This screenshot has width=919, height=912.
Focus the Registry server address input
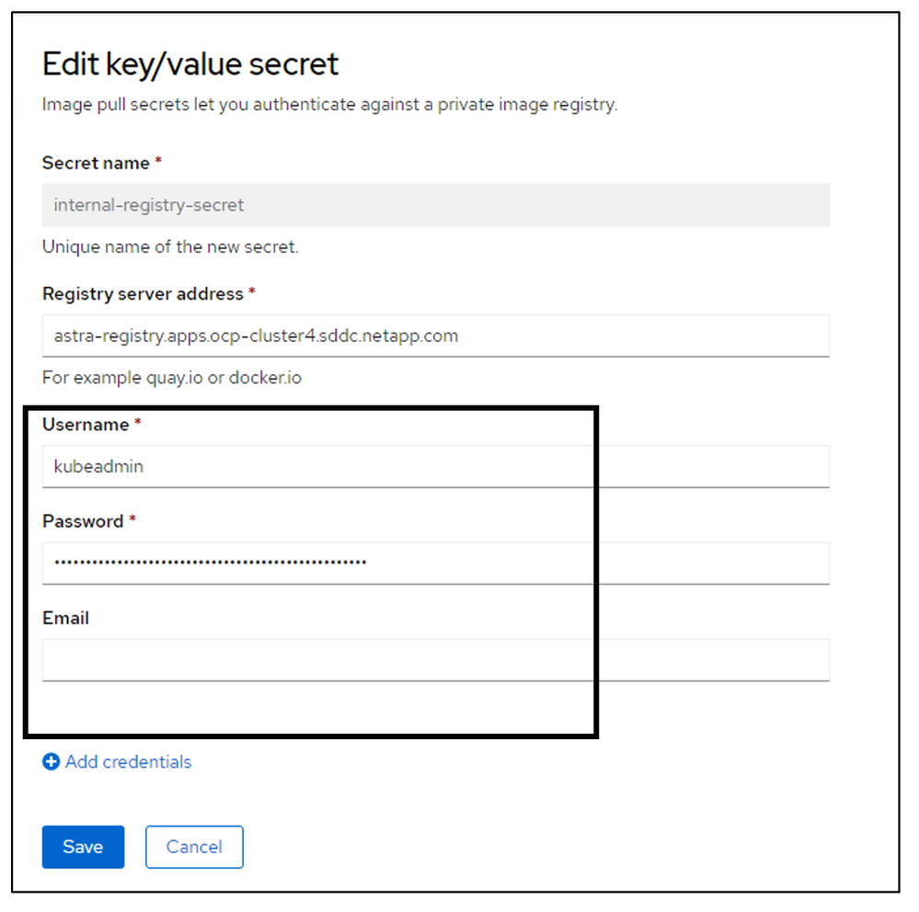click(x=436, y=336)
